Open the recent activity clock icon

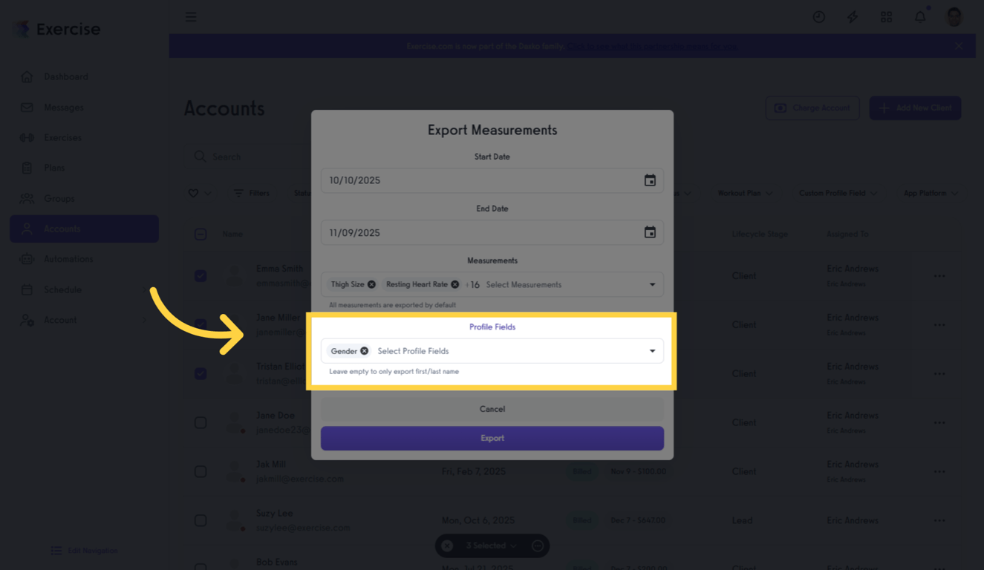(x=818, y=16)
